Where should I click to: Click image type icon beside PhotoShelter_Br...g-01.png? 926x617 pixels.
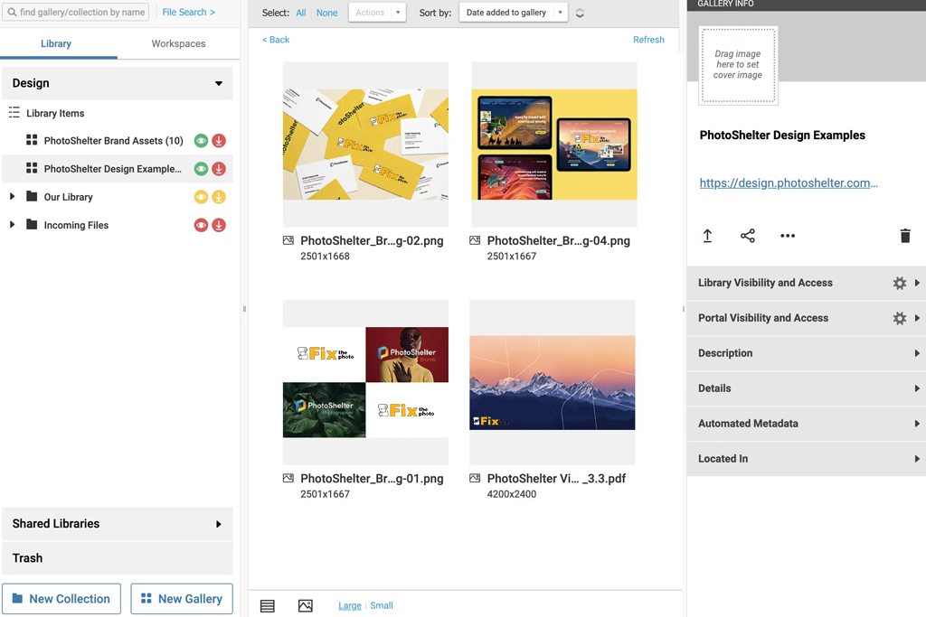(x=288, y=479)
